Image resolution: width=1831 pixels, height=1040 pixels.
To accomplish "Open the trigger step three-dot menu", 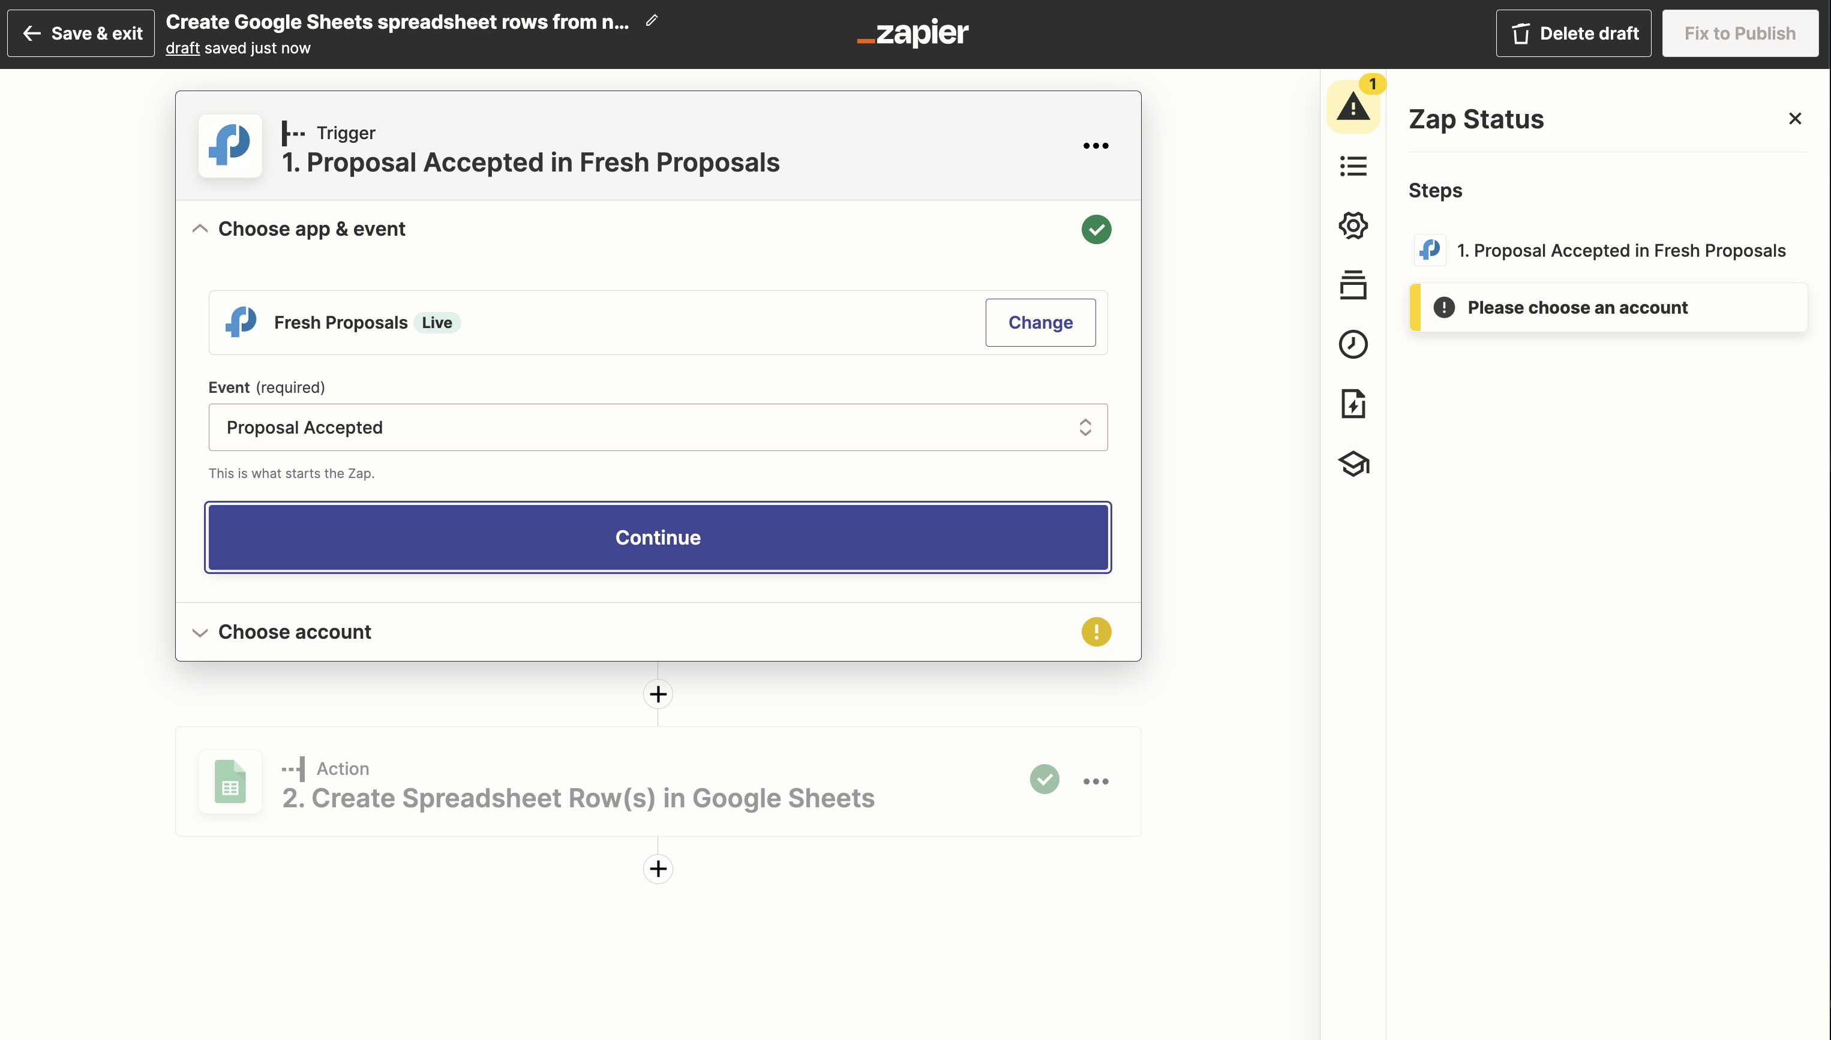I will (1095, 146).
